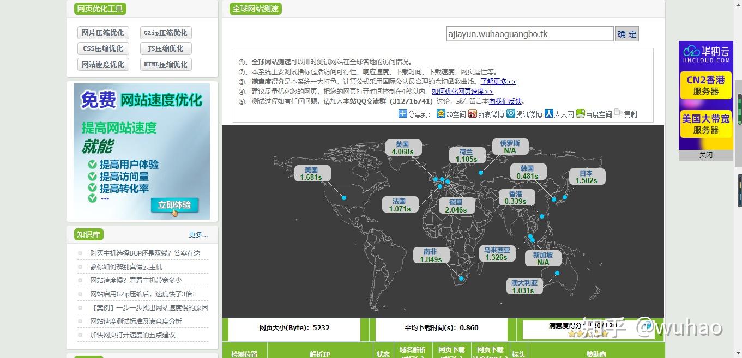The width and height of the screenshot is (742, 358).
Task: Click the 韩国 0.481s map label
Action: (527, 172)
